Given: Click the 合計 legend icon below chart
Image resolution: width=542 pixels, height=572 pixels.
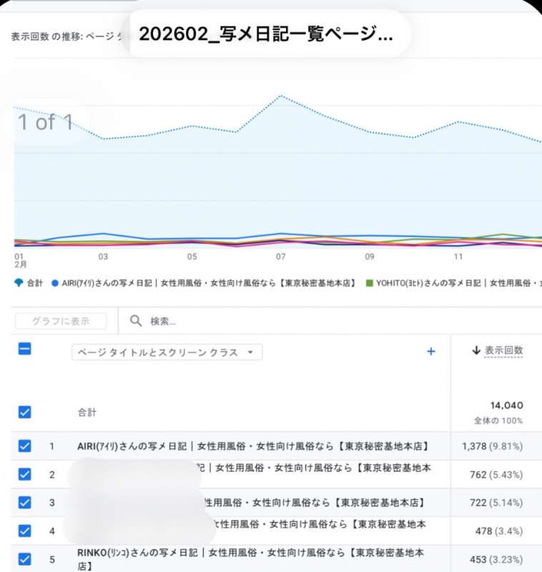Looking at the screenshot, I should 19,283.
